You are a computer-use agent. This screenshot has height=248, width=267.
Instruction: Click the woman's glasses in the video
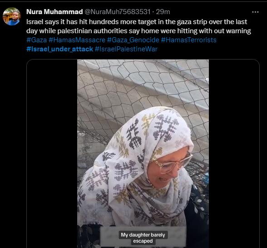point(174,162)
